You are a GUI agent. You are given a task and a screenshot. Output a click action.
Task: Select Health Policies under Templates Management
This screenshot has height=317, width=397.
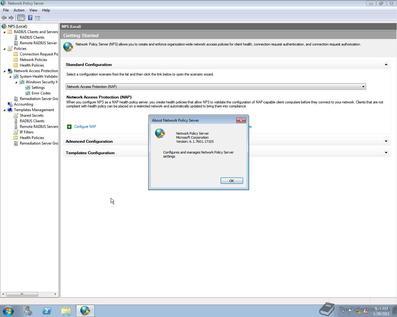[32, 138]
